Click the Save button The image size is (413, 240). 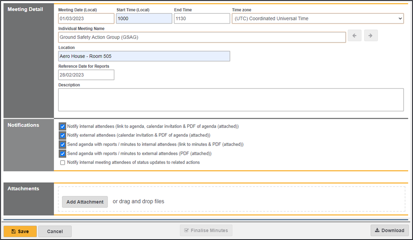point(20,231)
